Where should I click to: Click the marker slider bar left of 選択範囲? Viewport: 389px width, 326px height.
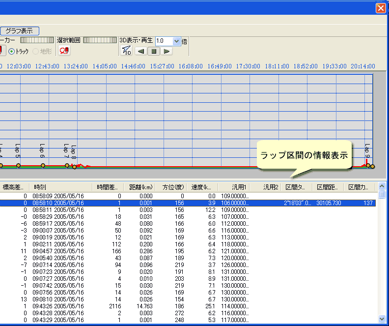pos(37,40)
